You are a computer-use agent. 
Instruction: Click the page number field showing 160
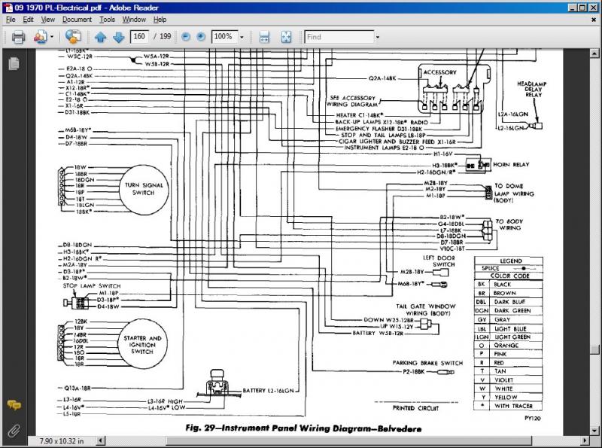tap(139, 36)
